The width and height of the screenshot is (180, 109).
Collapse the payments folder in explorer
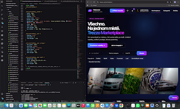[x=11, y=21]
